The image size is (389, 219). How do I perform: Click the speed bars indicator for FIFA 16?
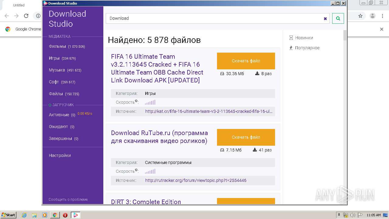[150, 103]
